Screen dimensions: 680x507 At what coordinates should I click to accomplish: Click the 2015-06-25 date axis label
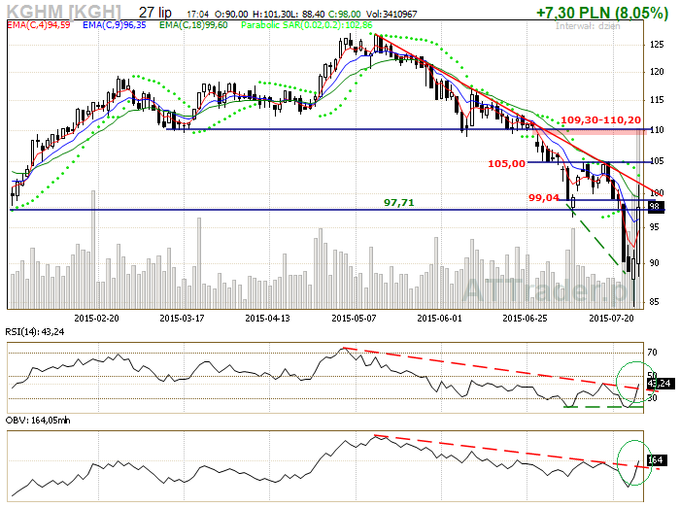tap(525, 318)
